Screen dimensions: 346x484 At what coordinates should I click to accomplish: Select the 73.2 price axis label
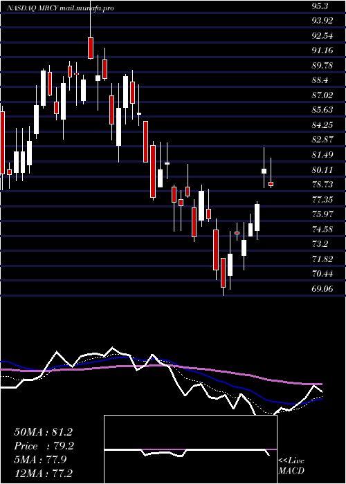point(320,244)
